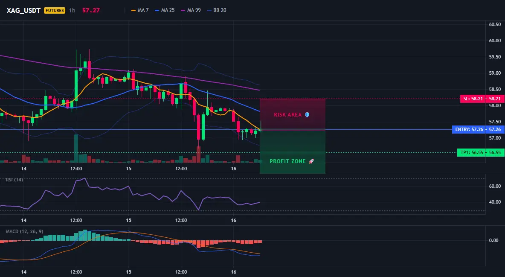Click the 58.50 price axis value
This screenshot has width=505, height=277.
[x=495, y=89]
